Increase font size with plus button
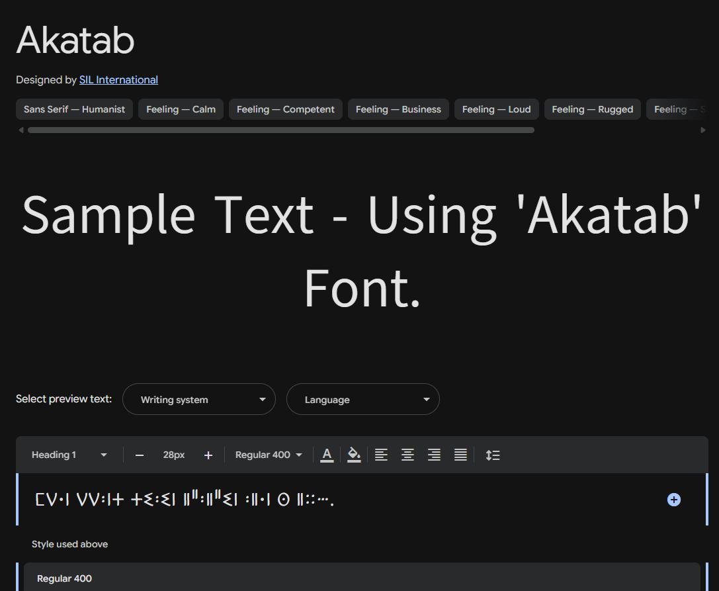The image size is (719, 591). (x=208, y=455)
